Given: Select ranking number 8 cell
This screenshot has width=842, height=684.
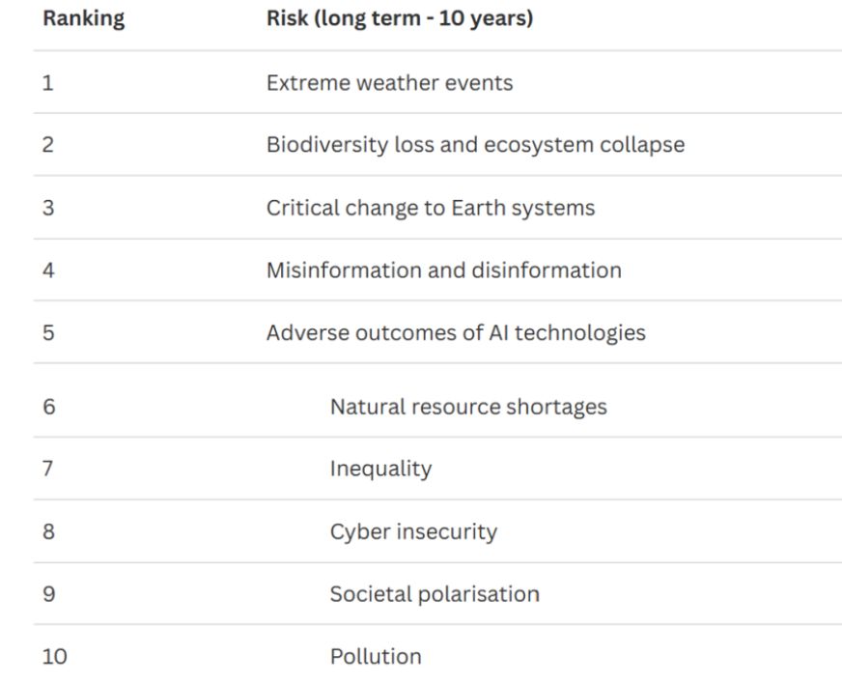Looking at the screenshot, I should click(48, 531).
